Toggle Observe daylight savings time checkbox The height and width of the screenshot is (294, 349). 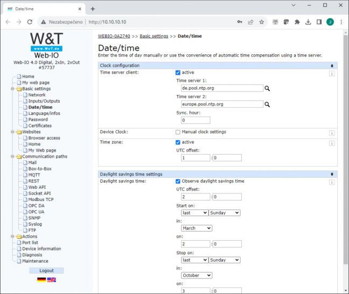click(x=178, y=182)
